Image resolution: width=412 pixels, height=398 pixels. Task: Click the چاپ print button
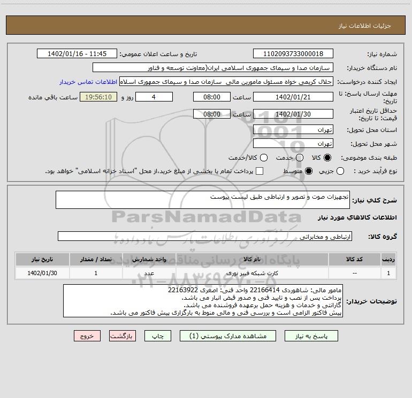(158, 336)
